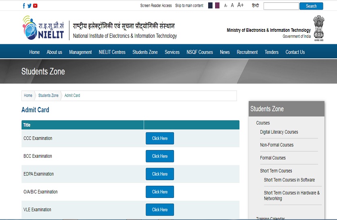The width and height of the screenshot is (337, 220).
Task: Click Here for VLE Examination
Action: (160, 210)
